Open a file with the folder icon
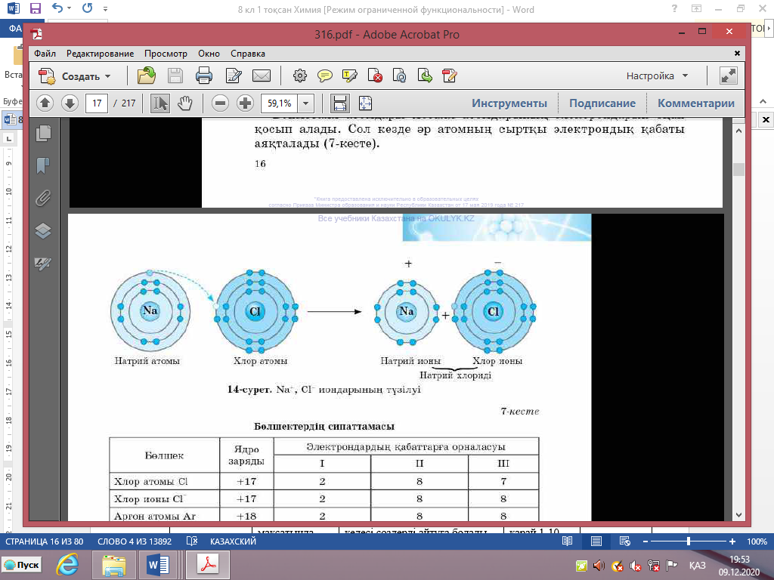The height and width of the screenshot is (580, 774). coord(146,76)
